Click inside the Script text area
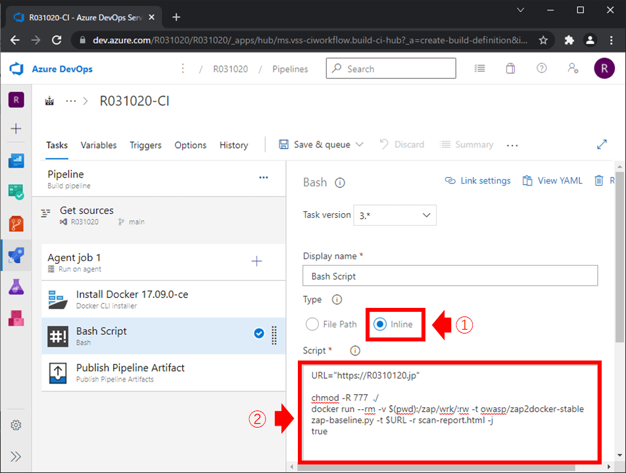The image size is (626, 473). coord(450,412)
